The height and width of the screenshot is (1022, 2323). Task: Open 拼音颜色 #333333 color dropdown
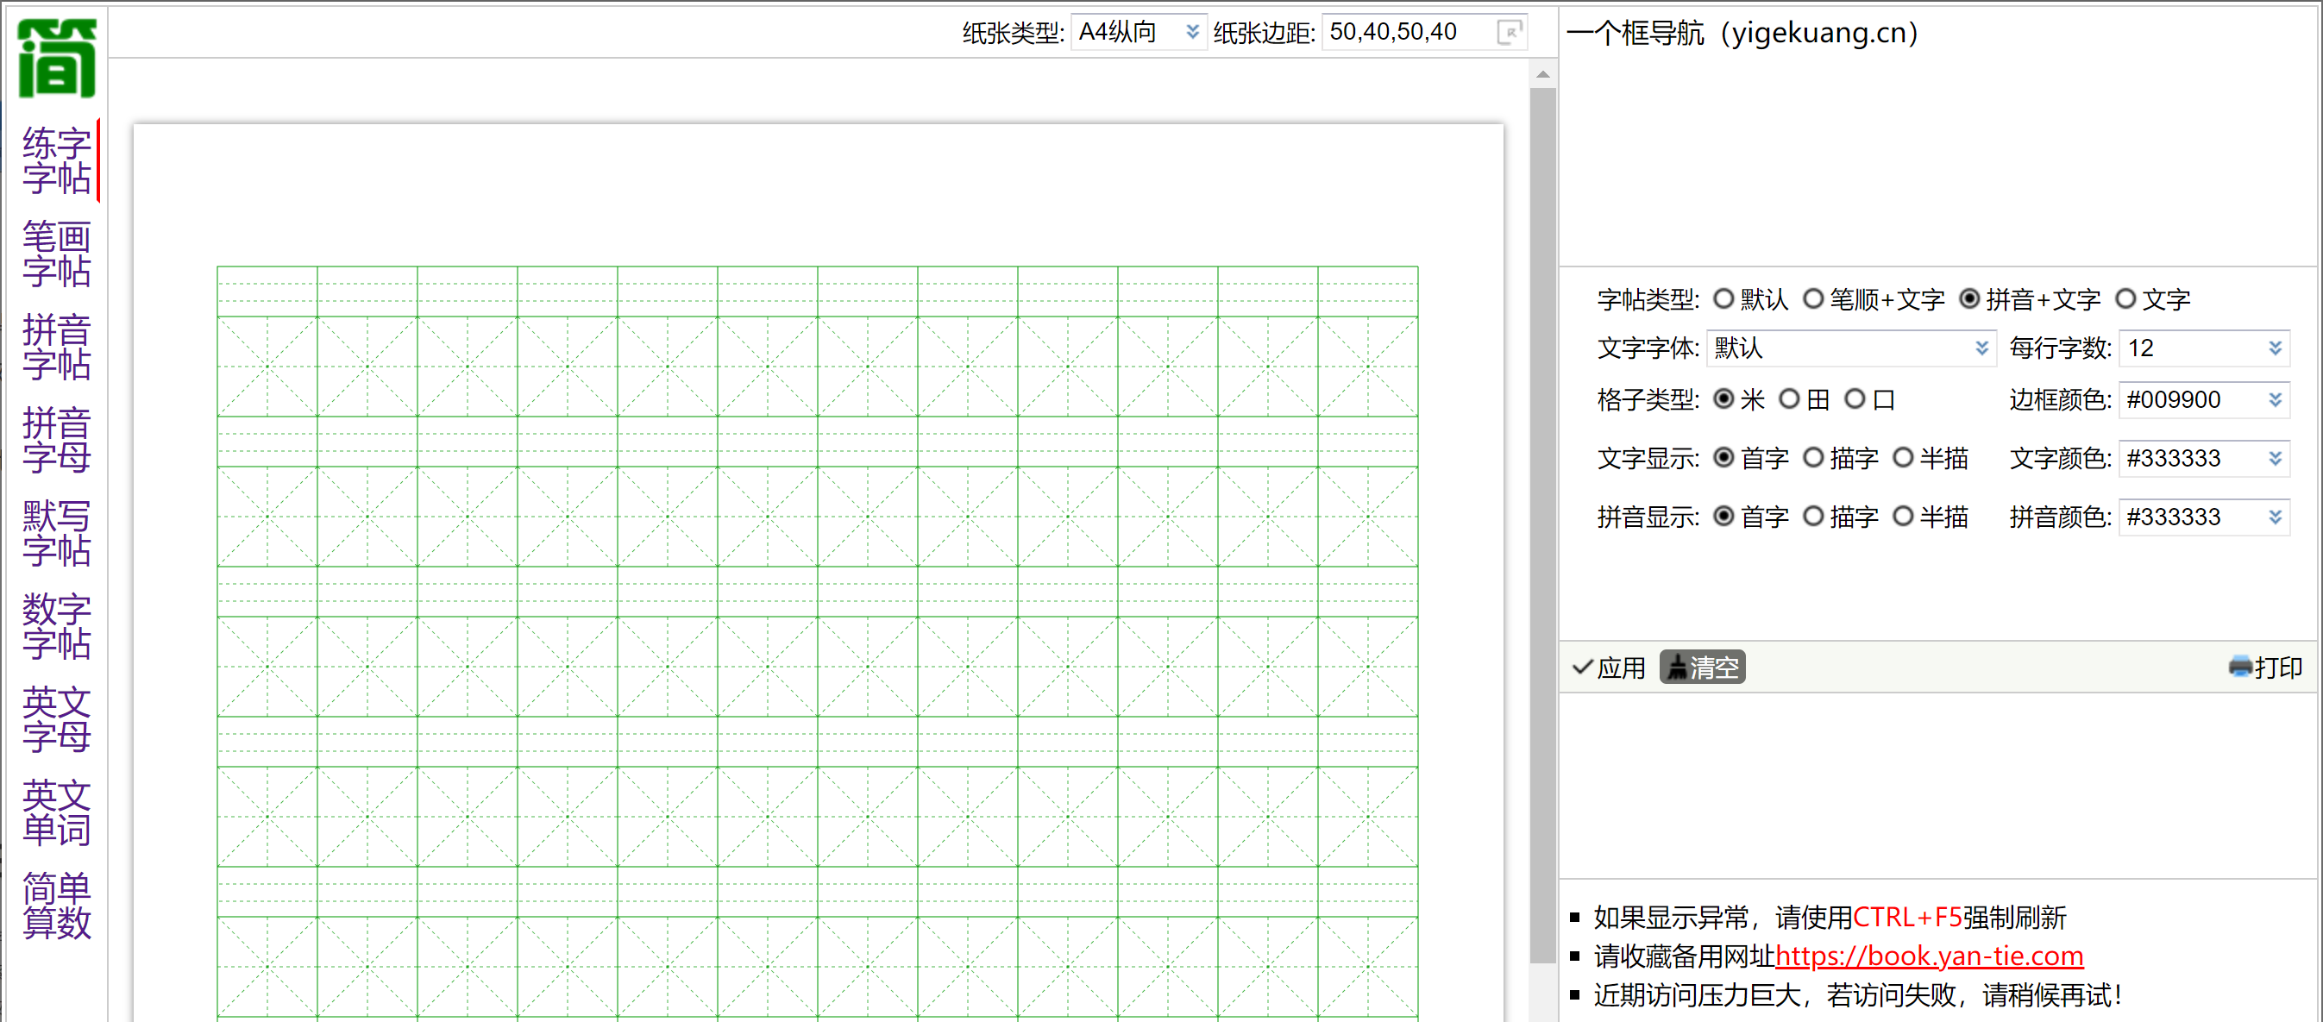pos(2205,517)
